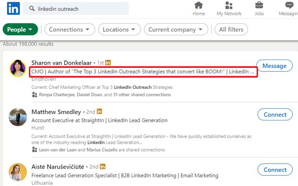Open Sharon van Donkelaar's name link

[61, 63]
